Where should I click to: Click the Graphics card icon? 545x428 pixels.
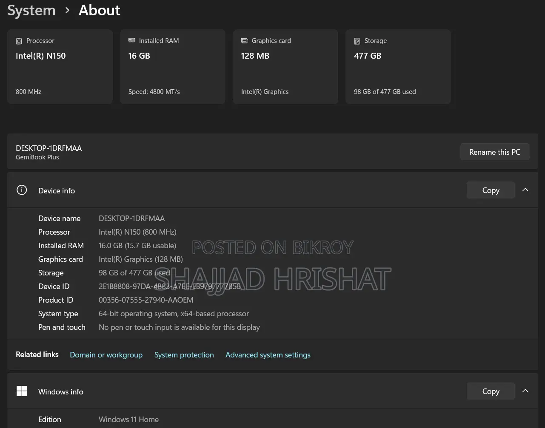(244, 41)
